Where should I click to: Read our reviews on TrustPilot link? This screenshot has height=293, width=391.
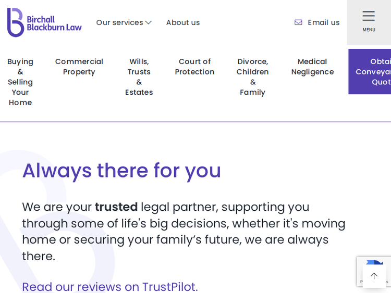click(110, 287)
